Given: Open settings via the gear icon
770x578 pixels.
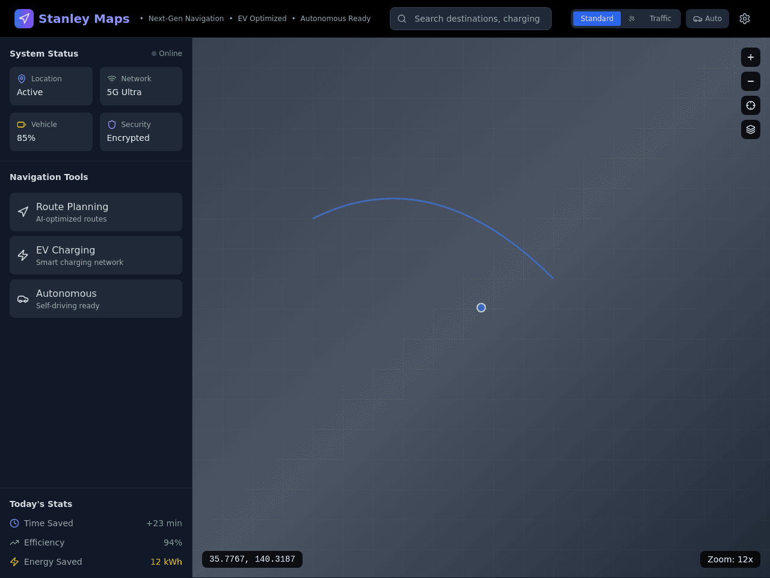Looking at the screenshot, I should coord(745,19).
